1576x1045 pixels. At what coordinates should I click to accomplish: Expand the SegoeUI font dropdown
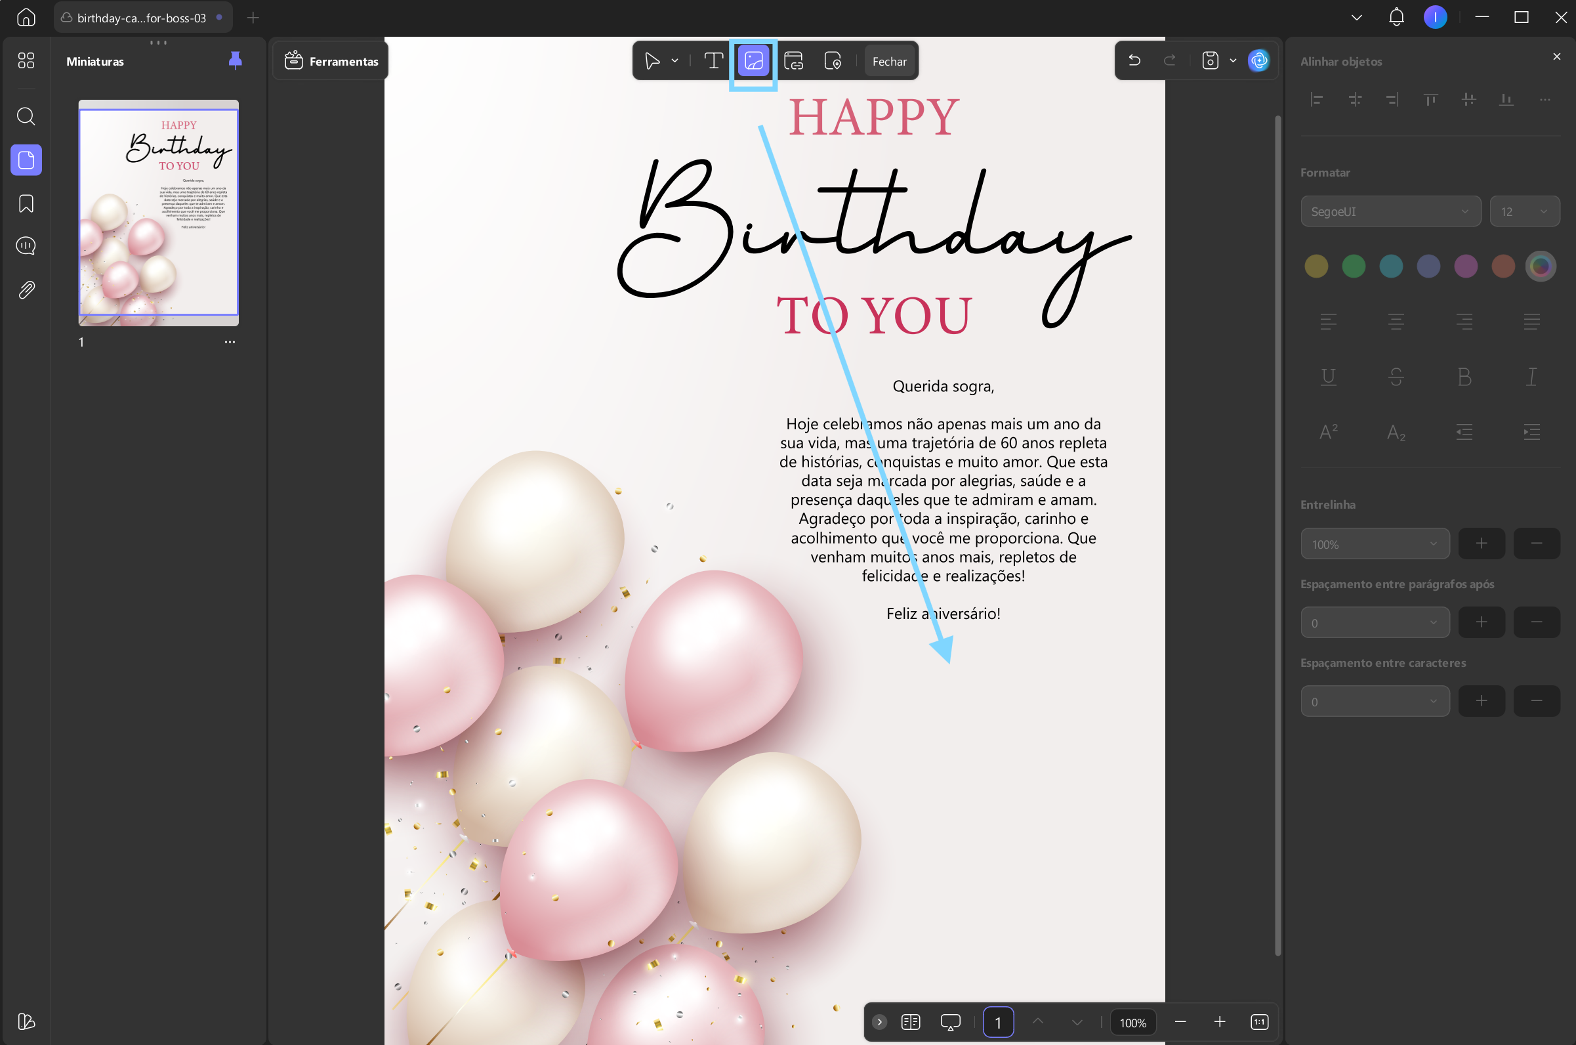pyautogui.click(x=1391, y=211)
